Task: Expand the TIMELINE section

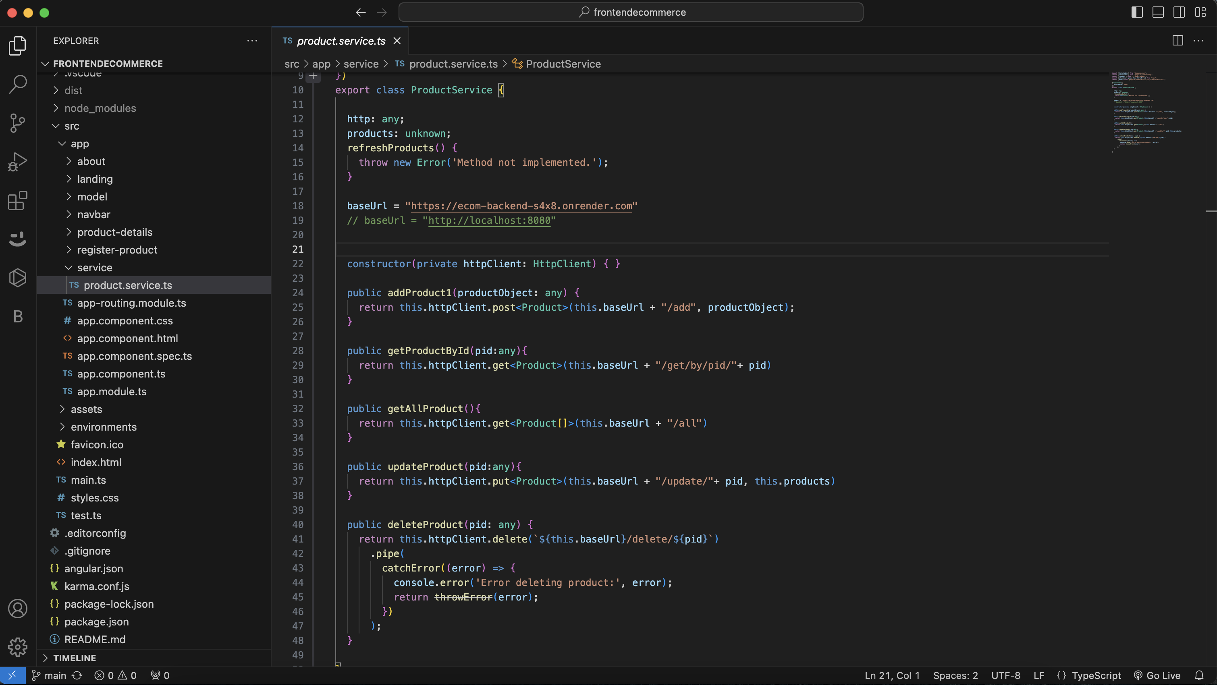Action: point(74,658)
